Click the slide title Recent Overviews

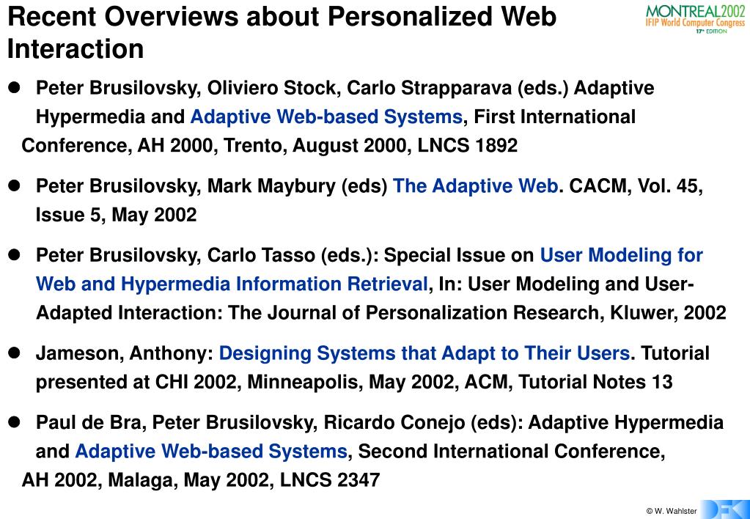click(282, 32)
